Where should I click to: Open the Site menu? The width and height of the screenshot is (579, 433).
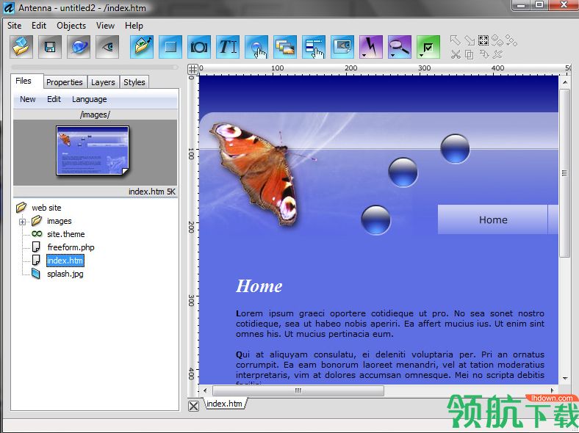click(x=15, y=26)
